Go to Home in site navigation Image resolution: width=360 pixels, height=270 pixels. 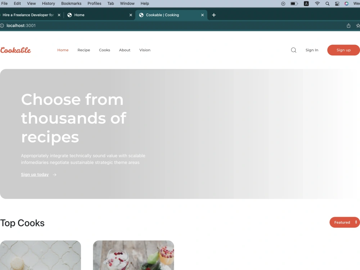63,50
